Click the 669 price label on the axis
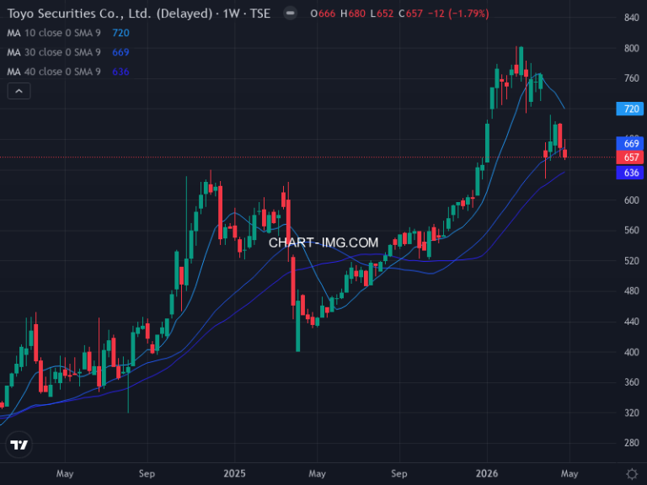647x485 pixels. pyautogui.click(x=629, y=143)
